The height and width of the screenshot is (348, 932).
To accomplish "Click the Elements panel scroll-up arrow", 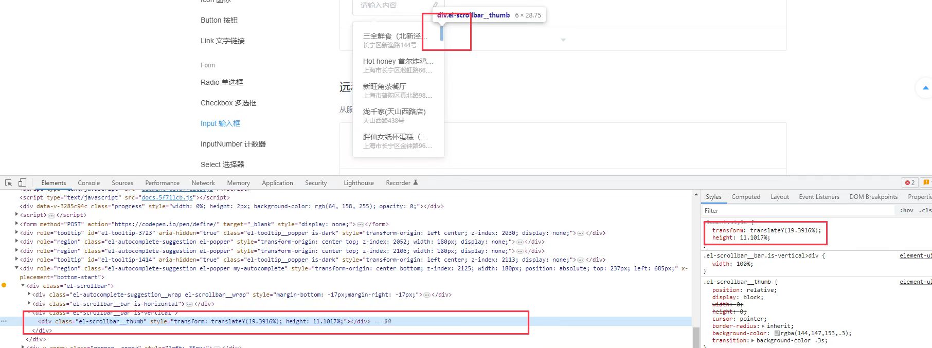I will coord(696,195).
